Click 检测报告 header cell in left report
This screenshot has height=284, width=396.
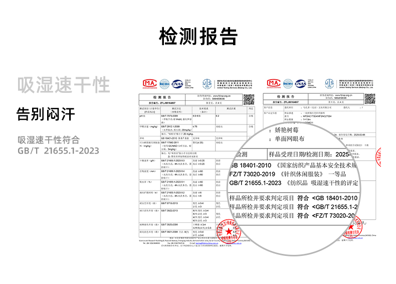point(162,97)
